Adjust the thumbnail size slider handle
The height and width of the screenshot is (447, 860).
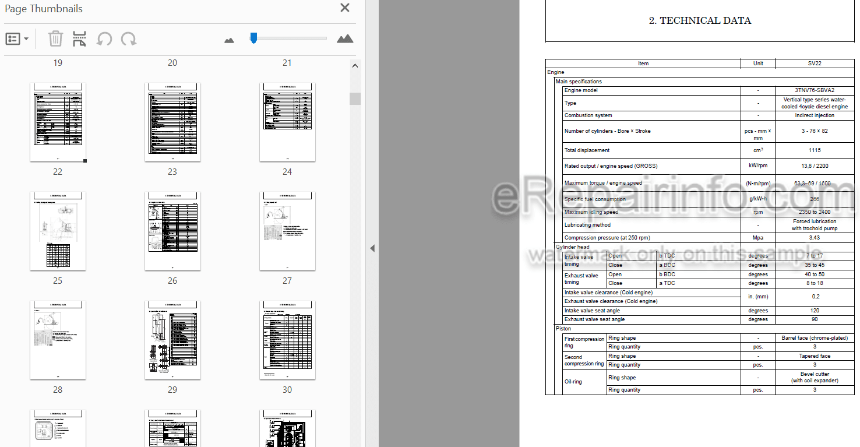point(253,38)
